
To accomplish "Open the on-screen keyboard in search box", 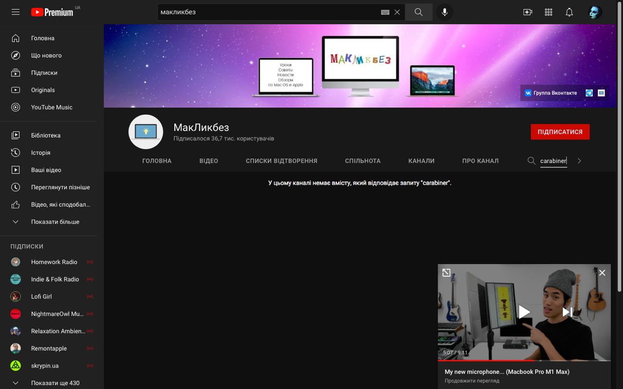I will 385,12.
